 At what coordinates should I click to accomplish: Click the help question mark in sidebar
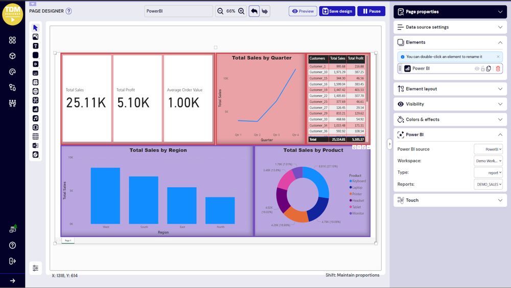tap(12, 245)
